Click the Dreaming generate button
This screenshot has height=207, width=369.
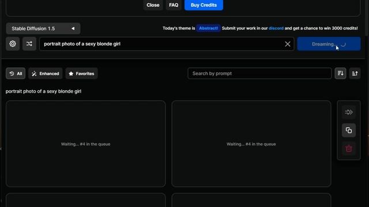click(x=329, y=44)
